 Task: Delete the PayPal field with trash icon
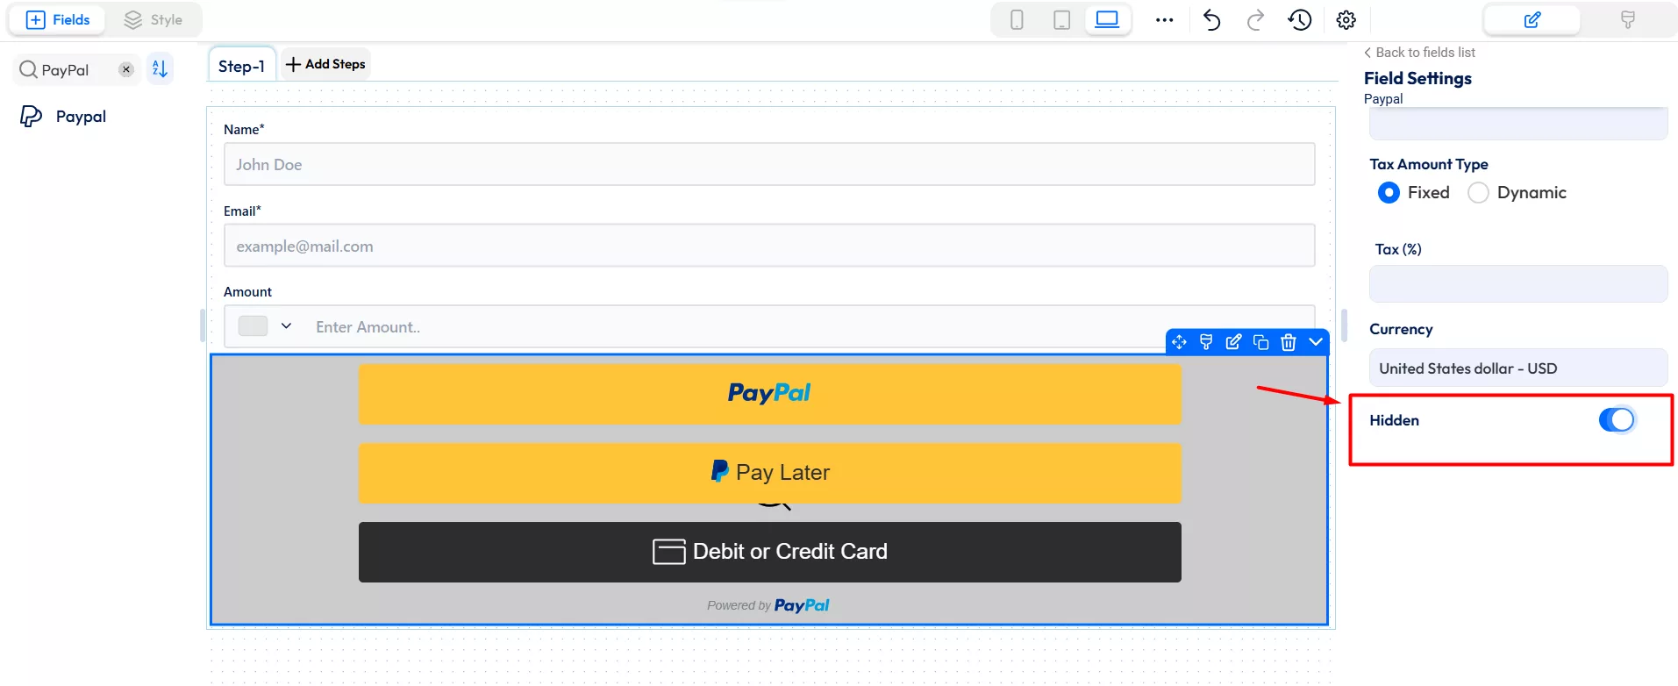pos(1288,342)
